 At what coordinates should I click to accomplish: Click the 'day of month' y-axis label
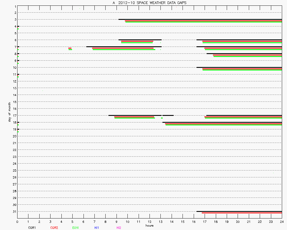9,112
